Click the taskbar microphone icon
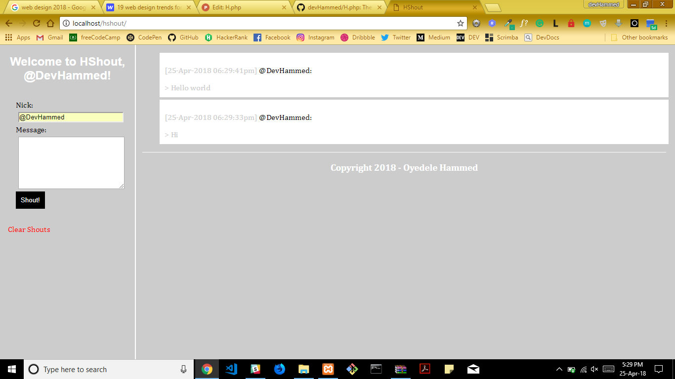Image resolution: width=675 pixels, height=379 pixels. tap(184, 369)
